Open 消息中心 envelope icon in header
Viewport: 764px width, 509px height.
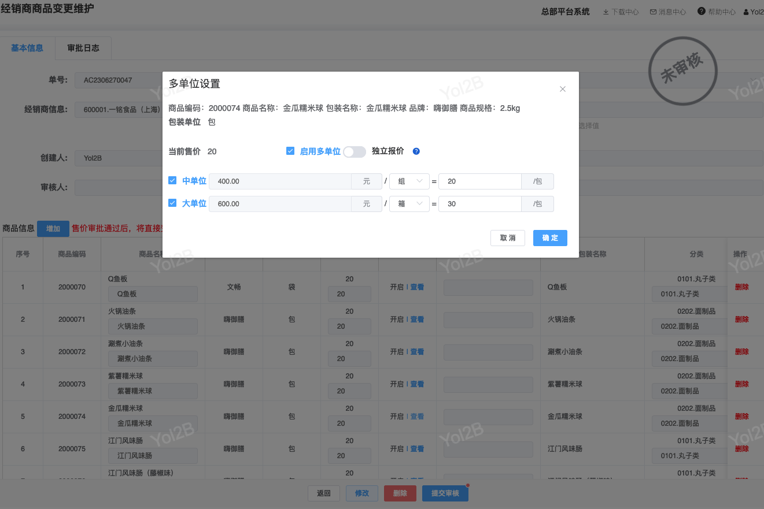click(653, 12)
